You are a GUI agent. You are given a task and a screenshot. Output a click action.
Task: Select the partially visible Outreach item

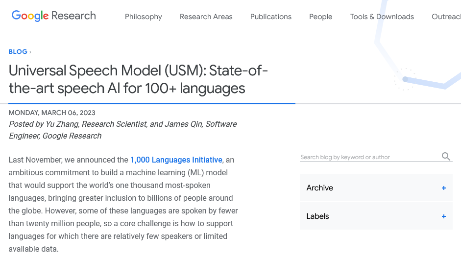pyautogui.click(x=446, y=17)
